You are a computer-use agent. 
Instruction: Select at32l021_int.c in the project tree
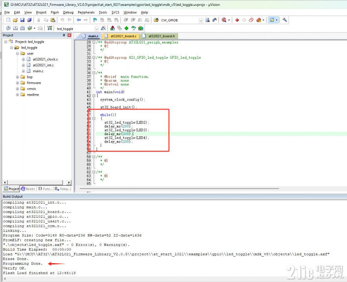tap(43, 65)
